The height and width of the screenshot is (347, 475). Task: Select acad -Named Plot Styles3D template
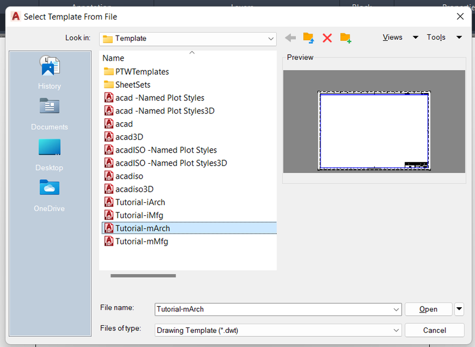click(x=165, y=111)
